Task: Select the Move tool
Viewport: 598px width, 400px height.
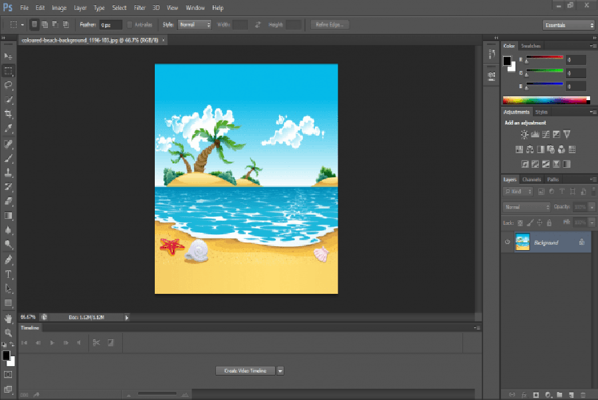Action: [x=9, y=56]
